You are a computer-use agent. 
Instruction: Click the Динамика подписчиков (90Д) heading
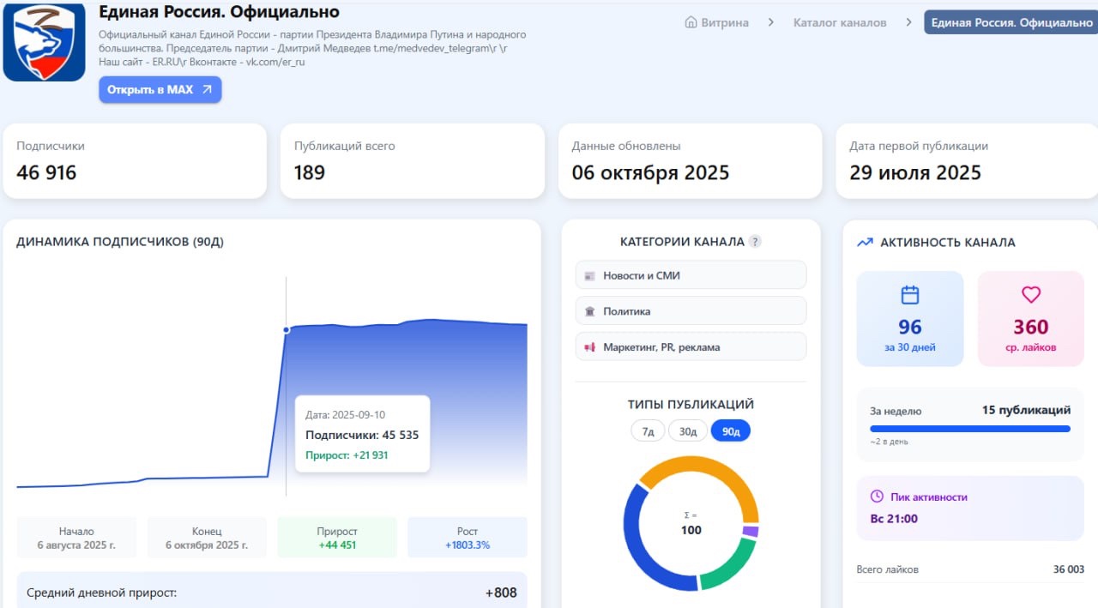point(120,242)
